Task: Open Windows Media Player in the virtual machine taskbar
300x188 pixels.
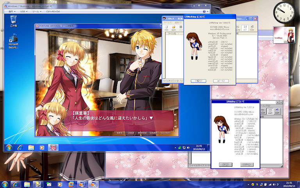Action: click(x=42, y=148)
